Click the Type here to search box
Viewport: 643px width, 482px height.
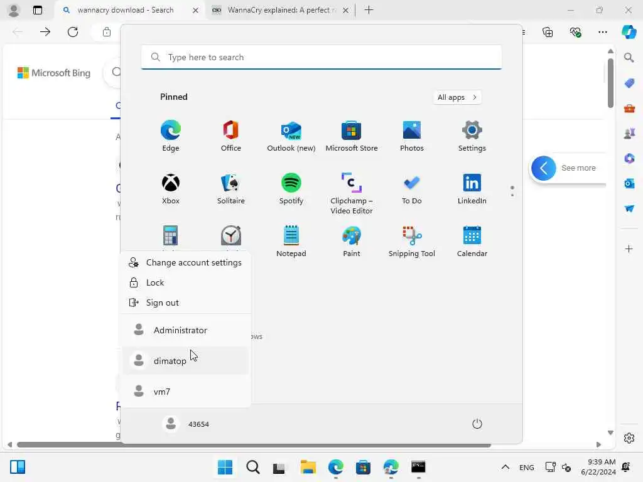tap(321, 57)
